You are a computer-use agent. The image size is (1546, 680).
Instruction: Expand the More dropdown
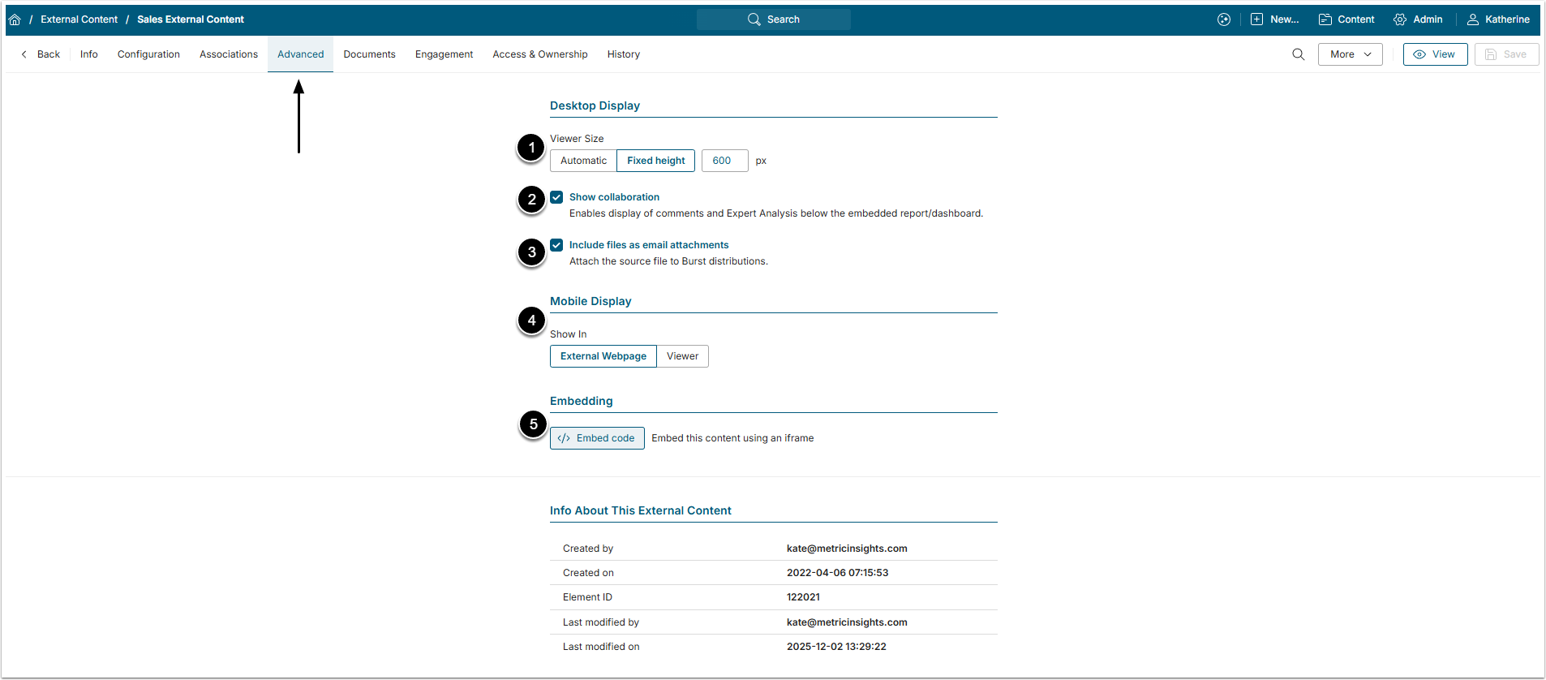[x=1351, y=54]
